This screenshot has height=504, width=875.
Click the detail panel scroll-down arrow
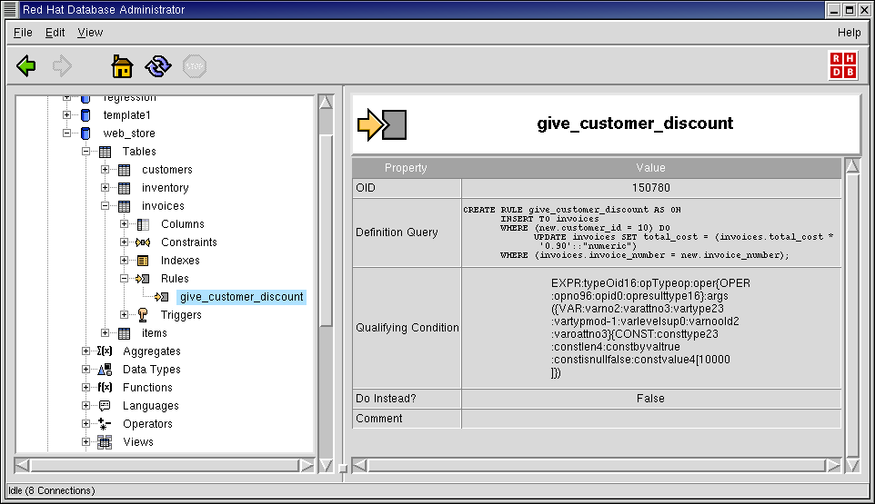click(852, 465)
